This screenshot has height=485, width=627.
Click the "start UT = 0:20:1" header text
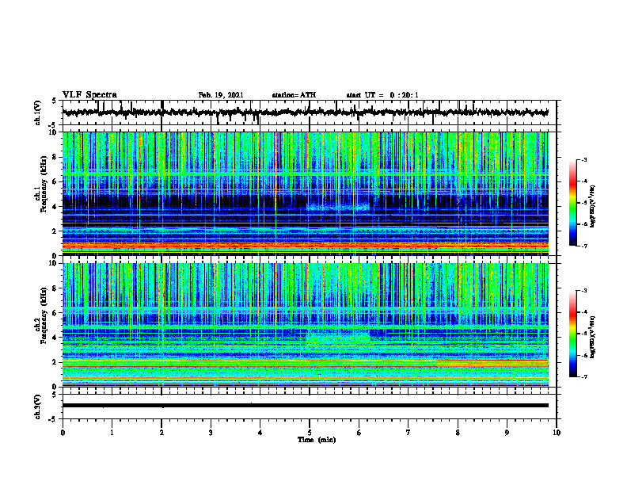click(x=382, y=95)
